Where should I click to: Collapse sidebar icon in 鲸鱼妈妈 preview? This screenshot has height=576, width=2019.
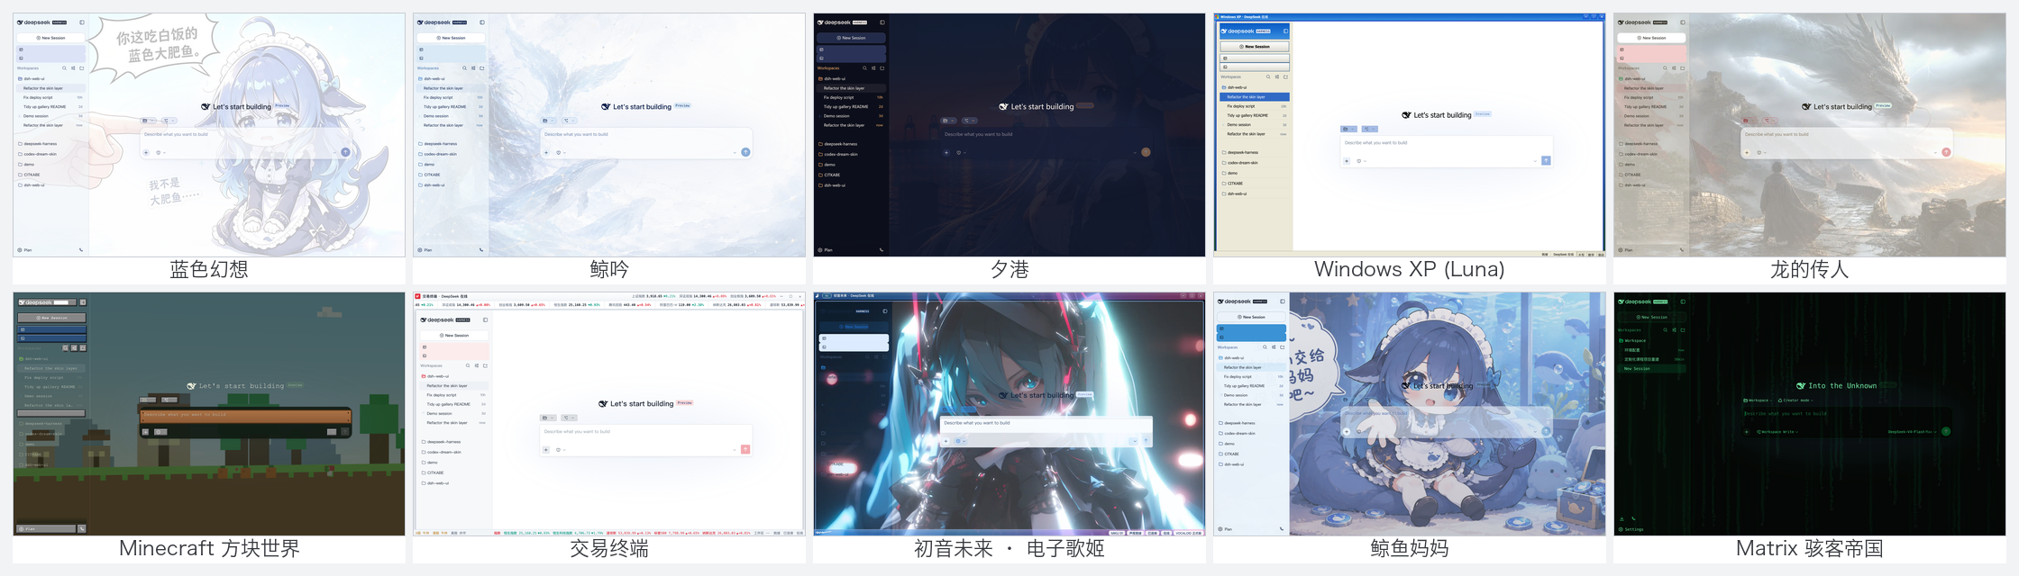(x=1282, y=301)
